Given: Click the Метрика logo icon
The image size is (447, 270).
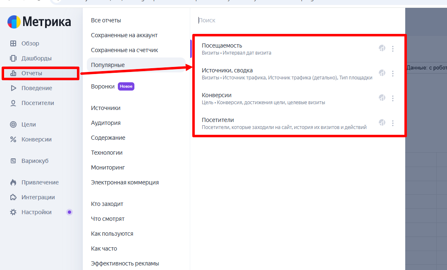Looking at the screenshot, I should tap(14, 22).
